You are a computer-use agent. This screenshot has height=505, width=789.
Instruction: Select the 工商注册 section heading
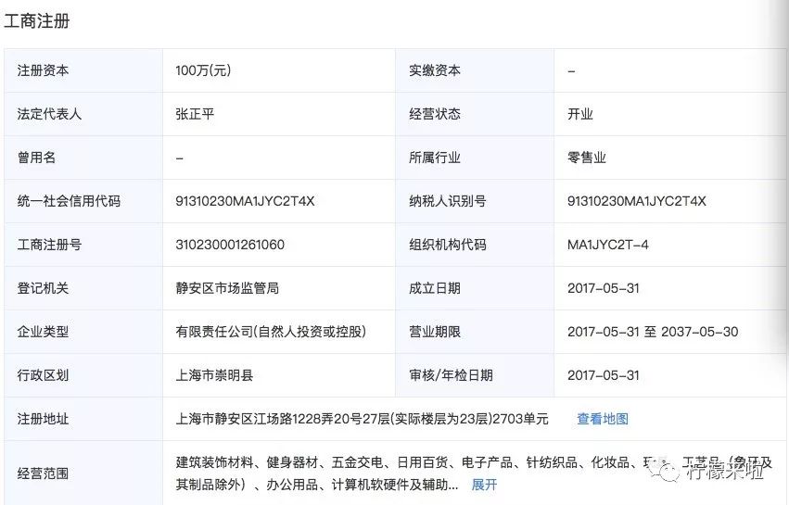[37, 21]
